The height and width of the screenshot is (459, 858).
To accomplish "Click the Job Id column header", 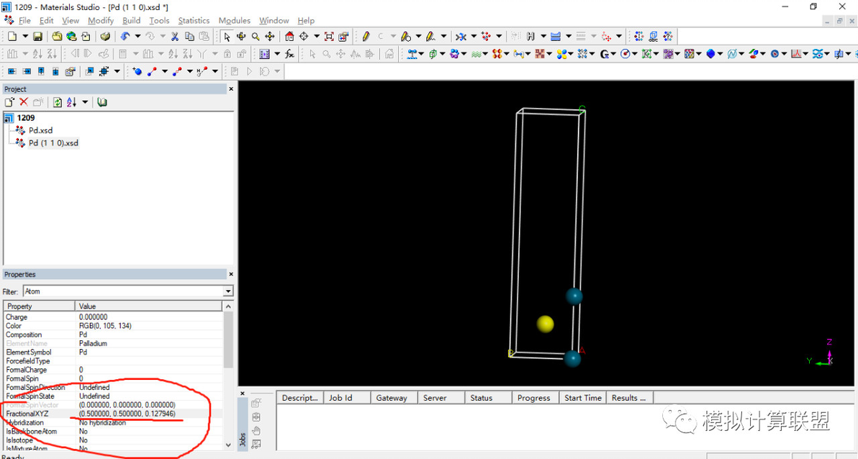I will (x=340, y=398).
